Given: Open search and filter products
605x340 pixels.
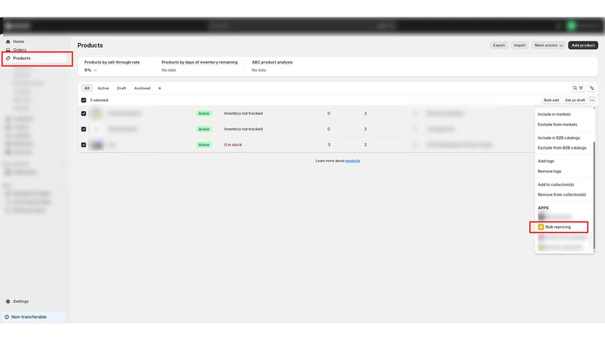Looking at the screenshot, I should tap(578, 88).
